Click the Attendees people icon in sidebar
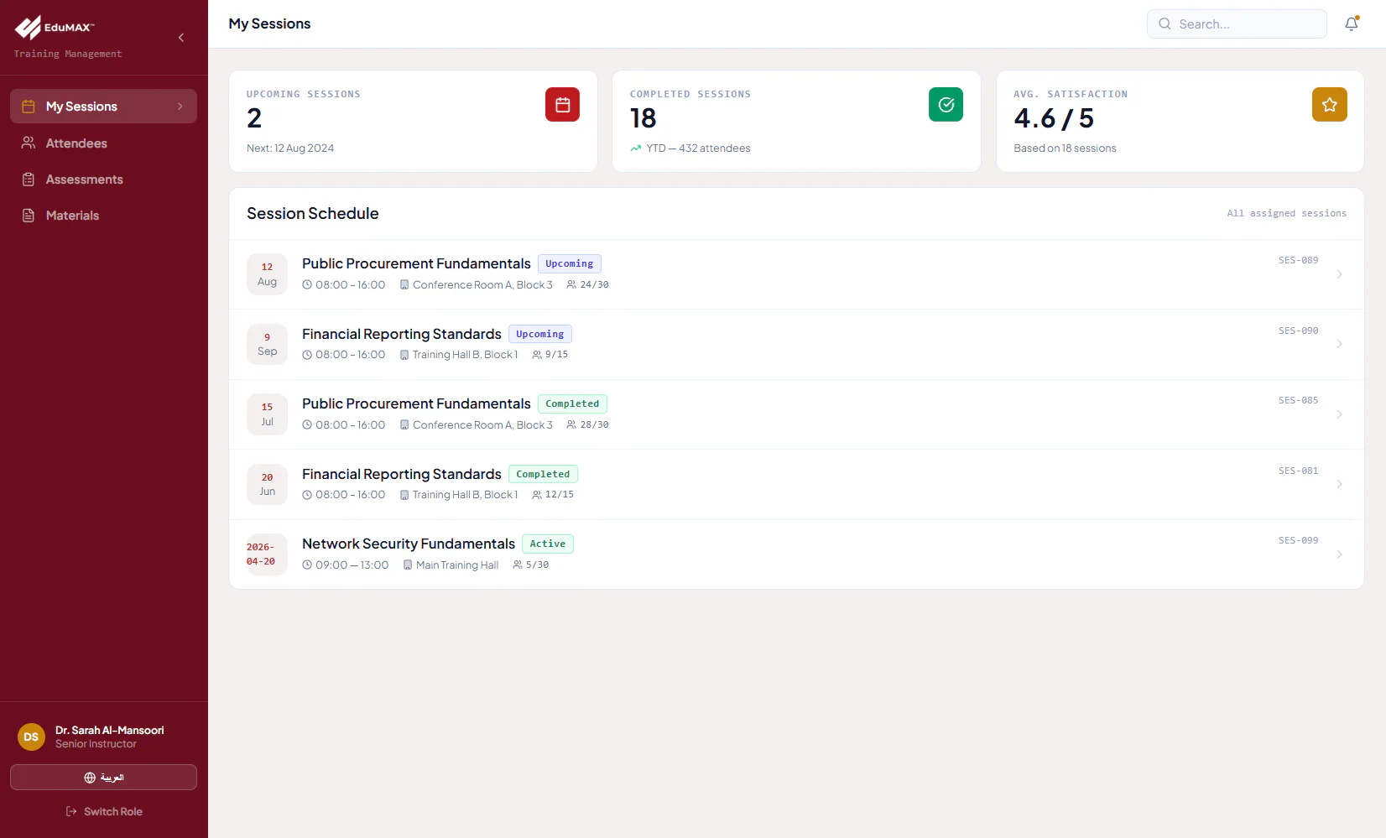Viewport: 1386px width, 838px height. pos(29,143)
